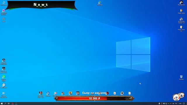Open the last white file icon in bottom row

pyautogui.click(x=129, y=94)
